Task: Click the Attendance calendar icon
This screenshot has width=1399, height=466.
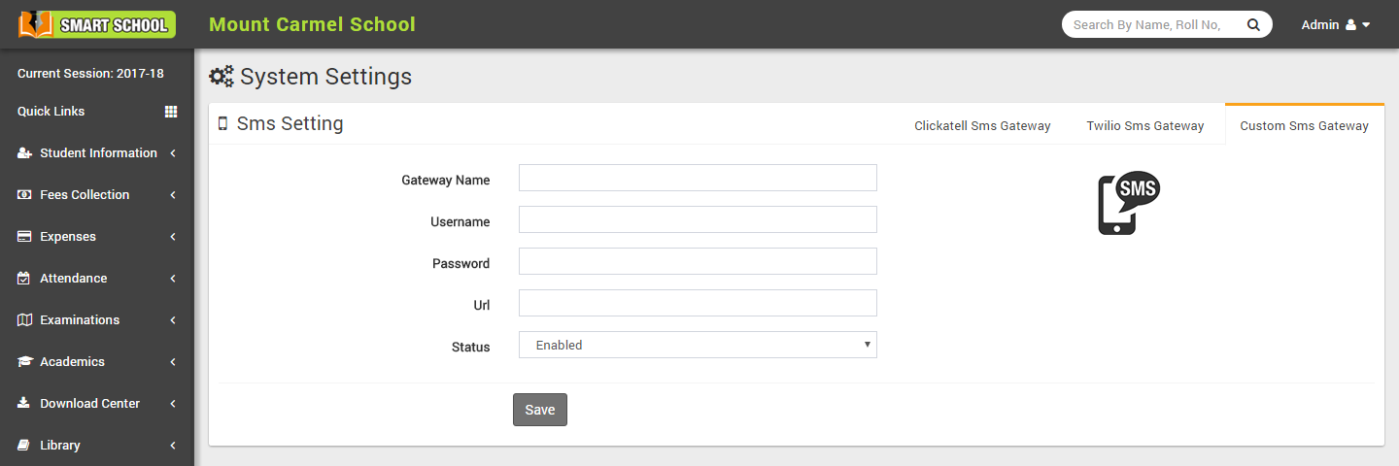Action: pos(24,279)
